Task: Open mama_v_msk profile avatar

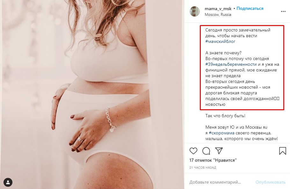Action: [195, 11]
